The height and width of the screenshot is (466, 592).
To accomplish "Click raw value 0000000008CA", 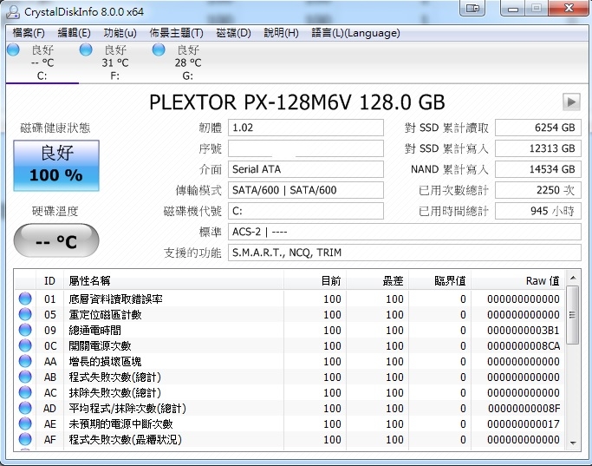I will (524, 346).
